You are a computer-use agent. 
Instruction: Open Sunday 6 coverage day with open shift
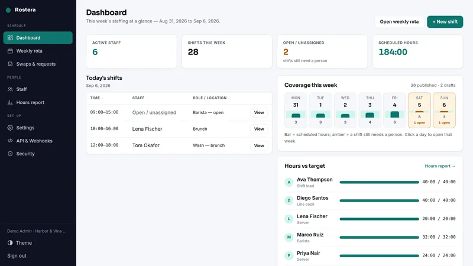point(444,111)
